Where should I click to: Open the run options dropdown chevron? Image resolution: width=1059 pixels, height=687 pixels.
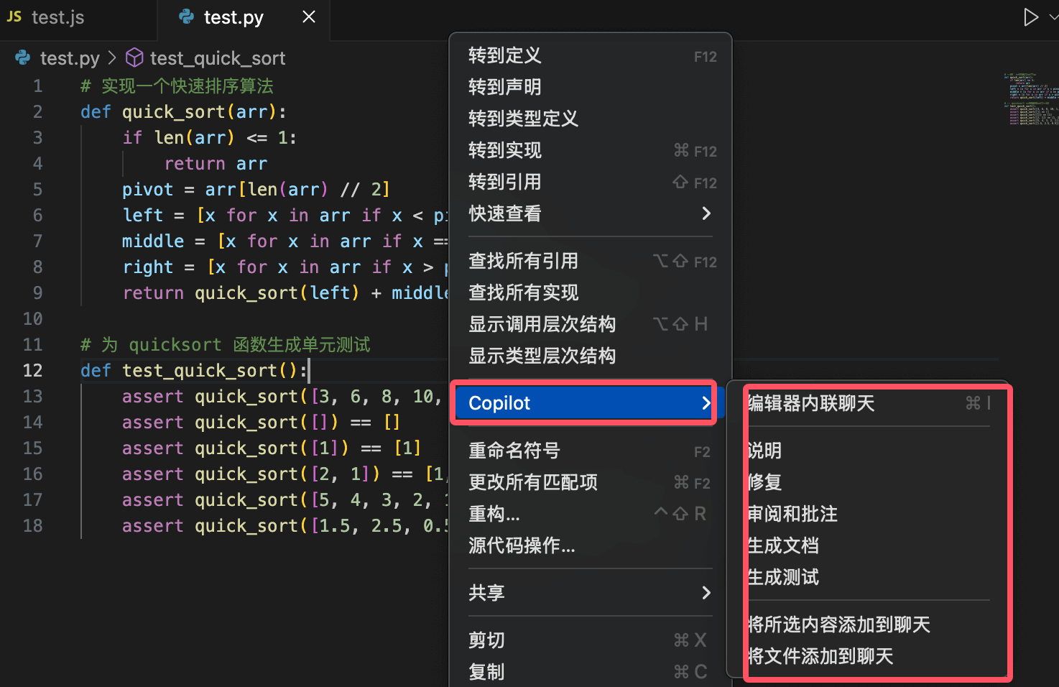[x=1053, y=16]
